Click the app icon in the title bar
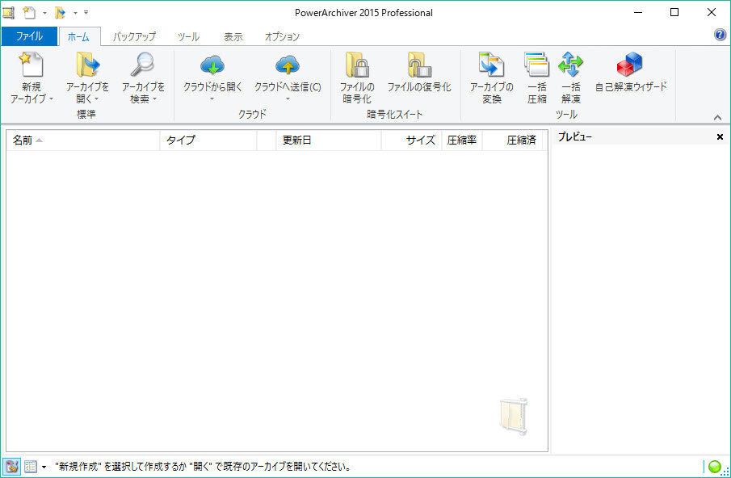This screenshot has height=478, width=731. pyautogui.click(x=8, y=13)
